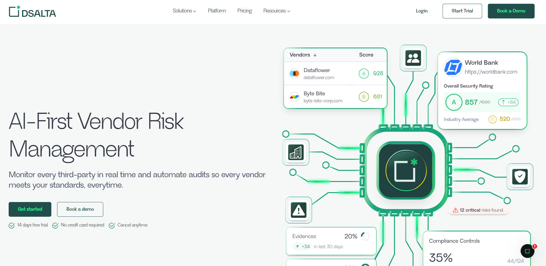546x266 pixels.
Task: Click the Start Trial button in header
Action: coord(462,11)
